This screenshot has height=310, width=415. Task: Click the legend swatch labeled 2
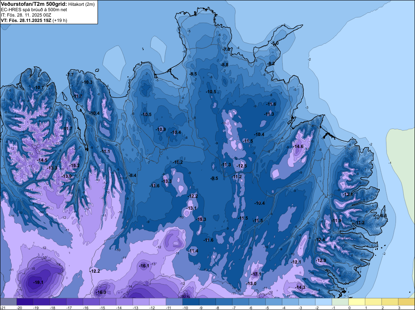390,301
